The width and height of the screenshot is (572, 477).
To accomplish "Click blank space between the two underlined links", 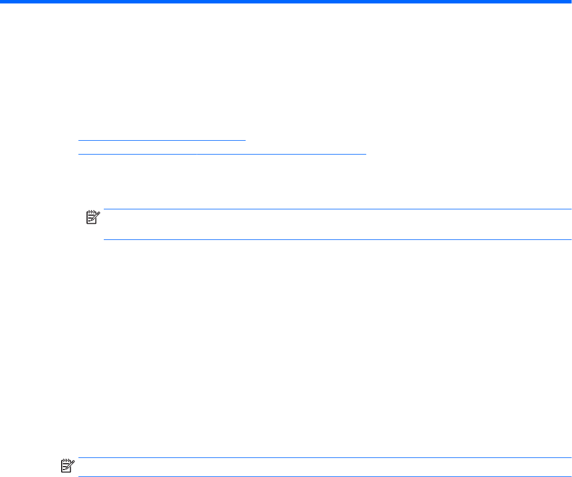I will tap(219, 148).
